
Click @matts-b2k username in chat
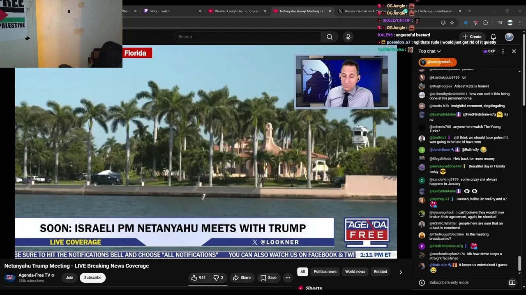[x=439, y=106]
